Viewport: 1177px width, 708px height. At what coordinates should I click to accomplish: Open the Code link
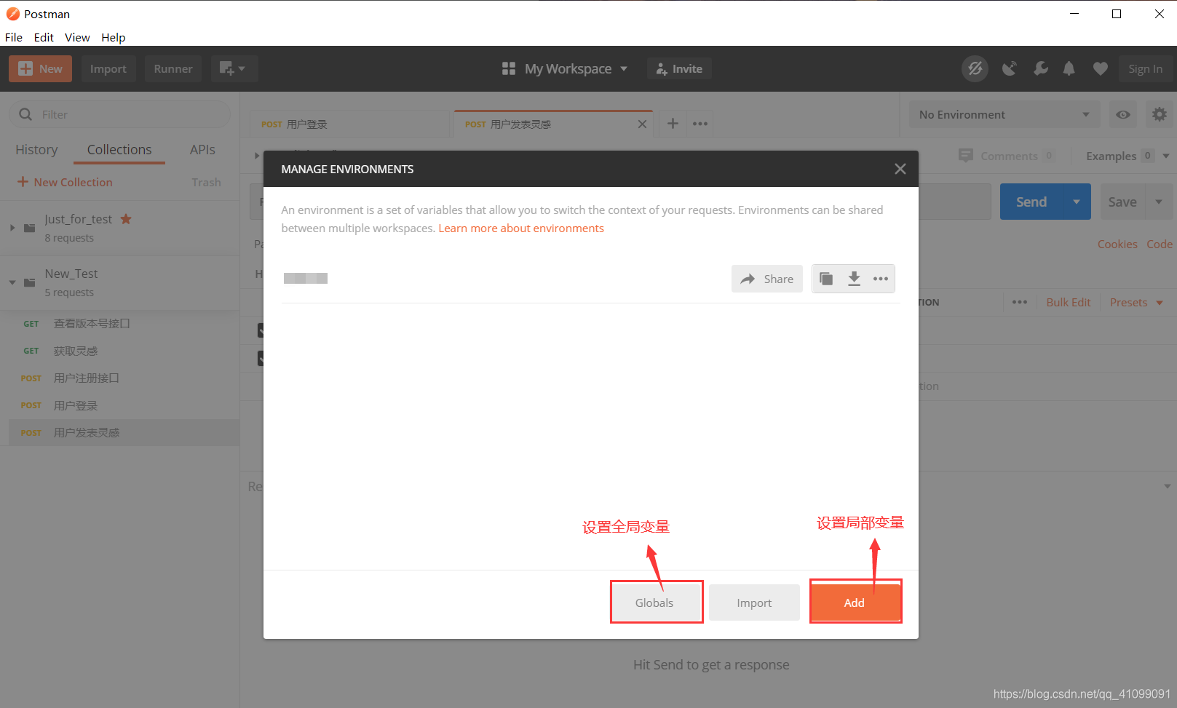(1159, 244)
